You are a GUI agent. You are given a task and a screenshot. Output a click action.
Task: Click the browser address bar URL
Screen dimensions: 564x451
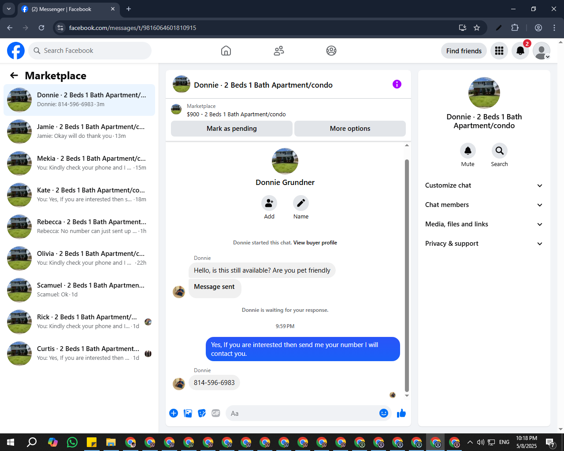133,28
